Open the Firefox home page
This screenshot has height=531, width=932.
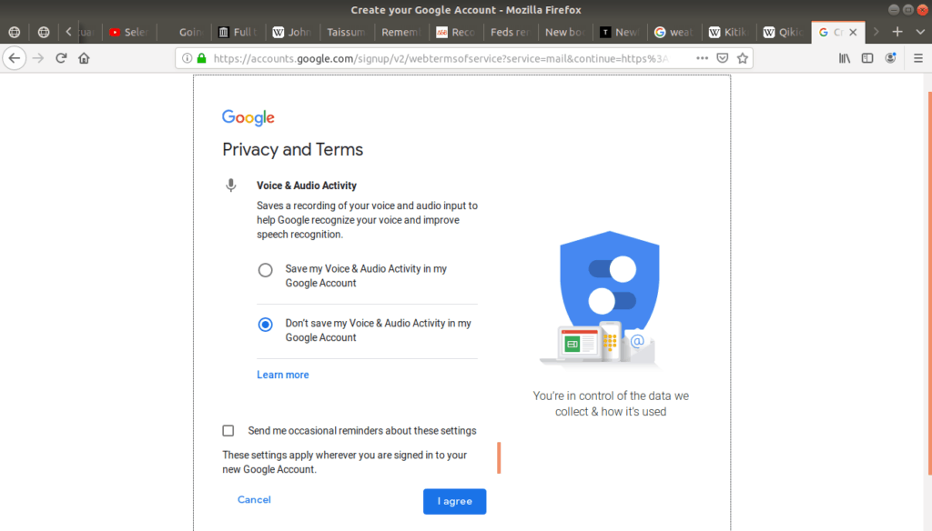point(84,58)
